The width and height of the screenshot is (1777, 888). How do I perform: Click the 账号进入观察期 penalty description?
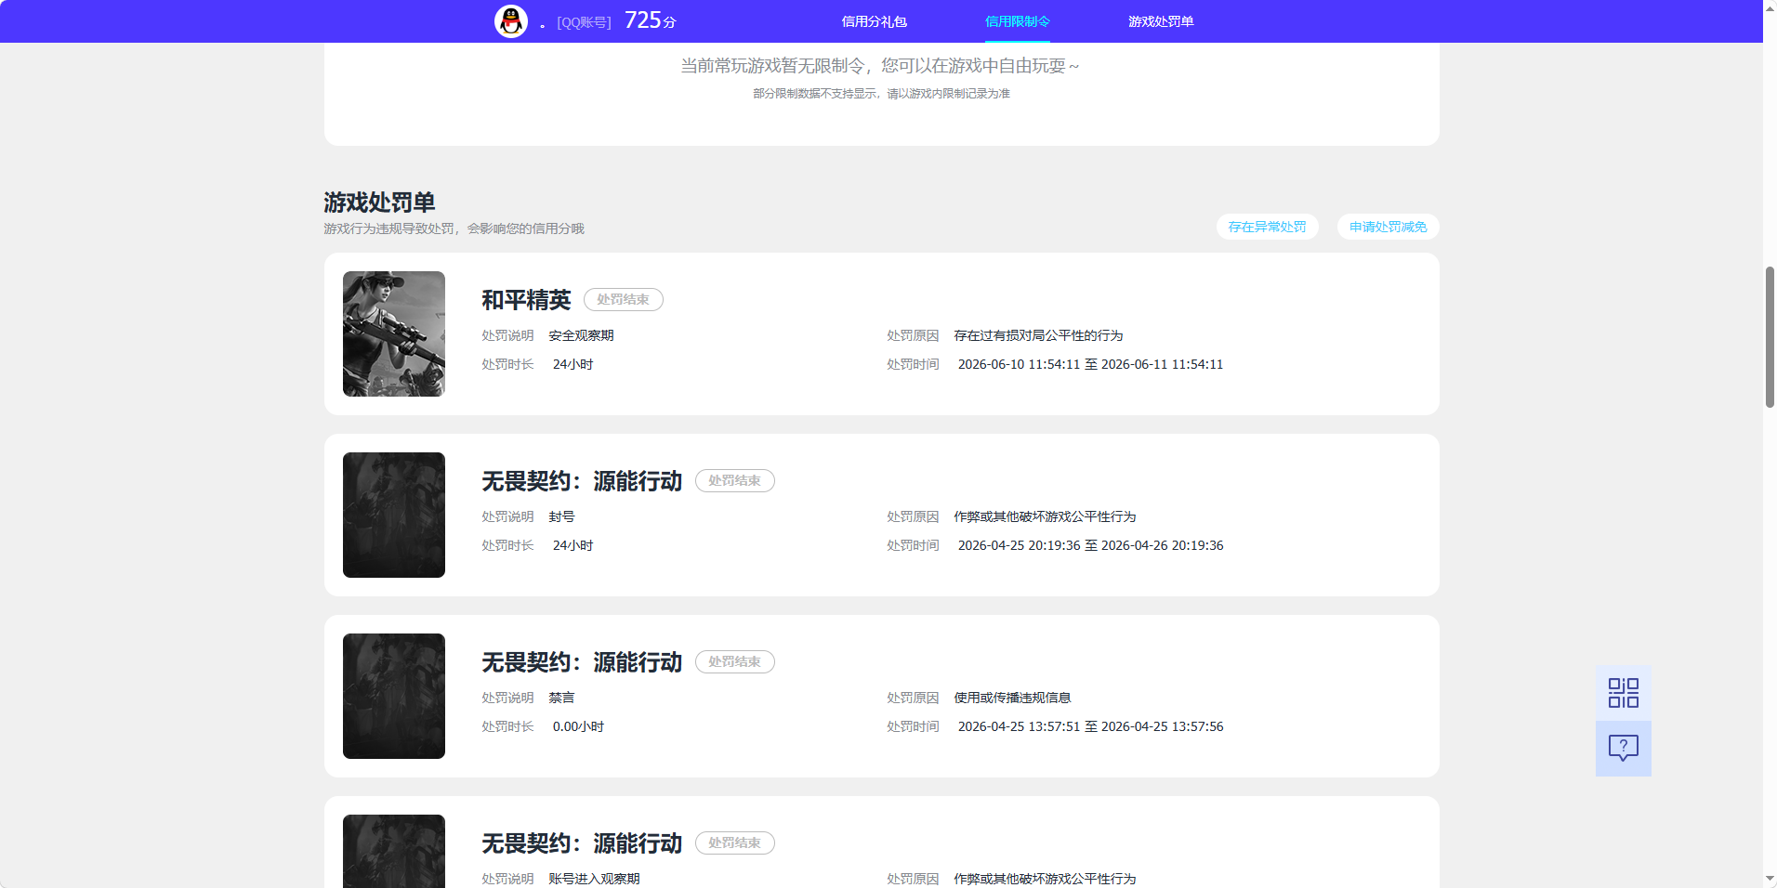(x=594, y=879)
